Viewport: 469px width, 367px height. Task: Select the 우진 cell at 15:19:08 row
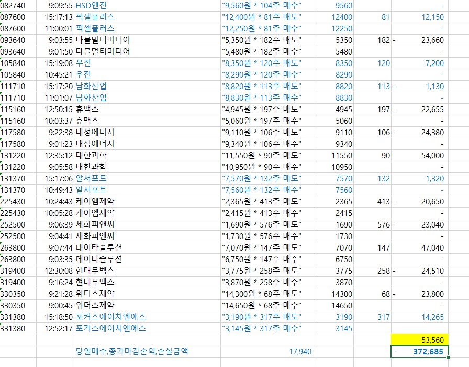[147, 63]
